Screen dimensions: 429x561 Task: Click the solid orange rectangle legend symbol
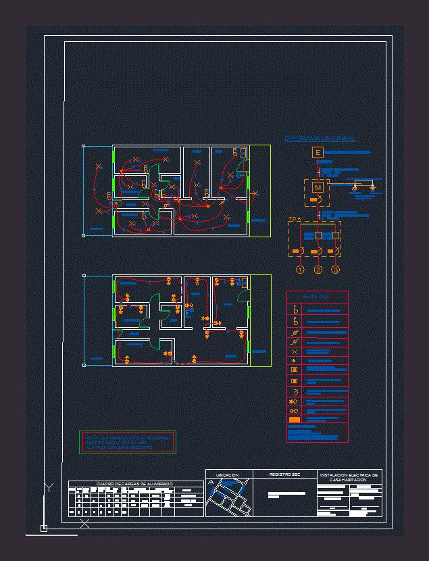[x=295, y=420]
